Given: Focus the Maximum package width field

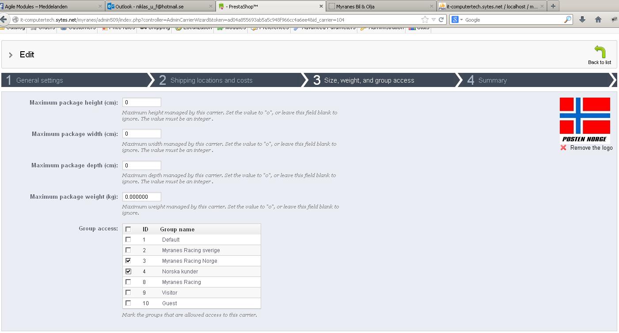Looking at the screenshot, I should pos(142,134).
